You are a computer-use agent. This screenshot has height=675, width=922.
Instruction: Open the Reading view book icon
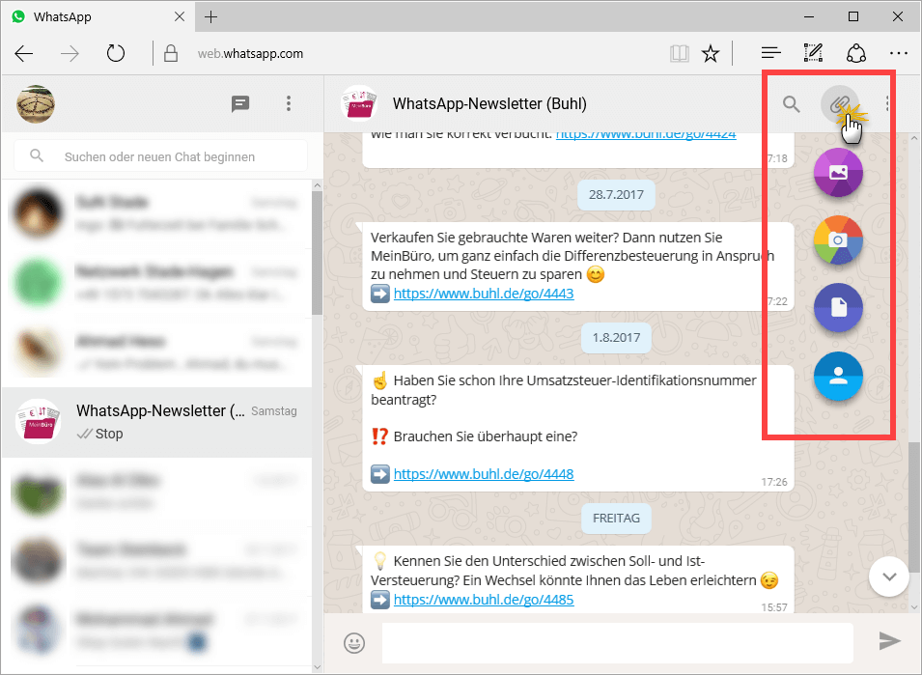(679, 53)
